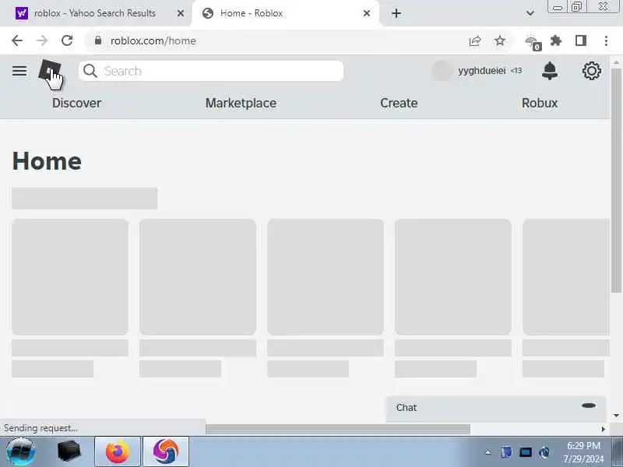Click the Chat panel minimize icon

click(x=589, y=406)
